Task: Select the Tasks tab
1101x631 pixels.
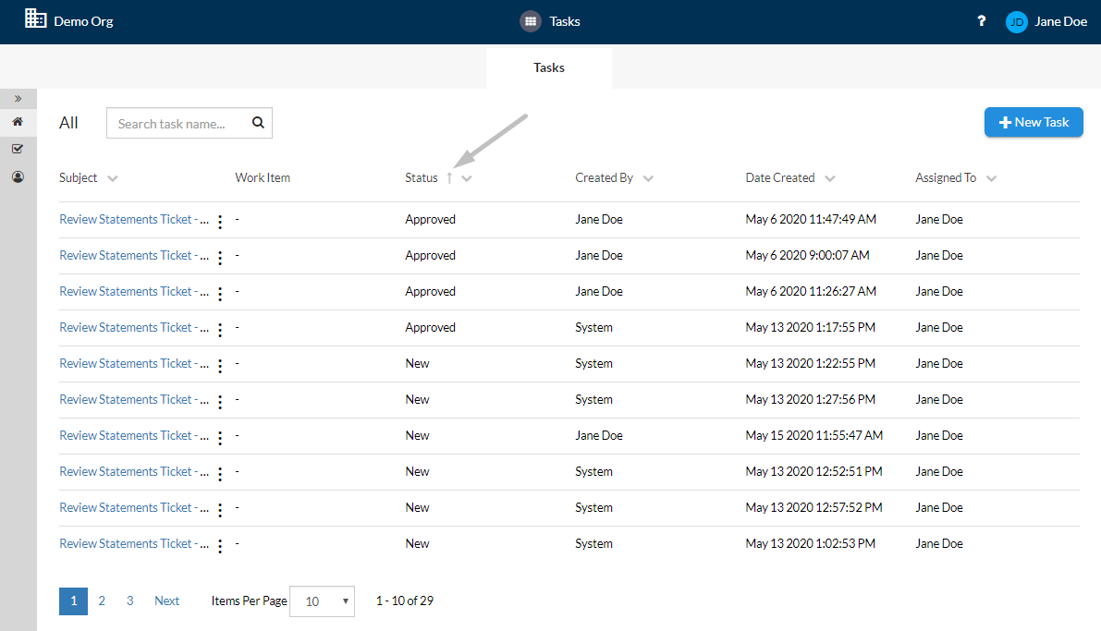Action: [548, 67]
